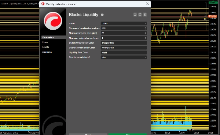220x135 pixels.
Task: Switch to the Additional tab
Action: click(x=47, y=52)
